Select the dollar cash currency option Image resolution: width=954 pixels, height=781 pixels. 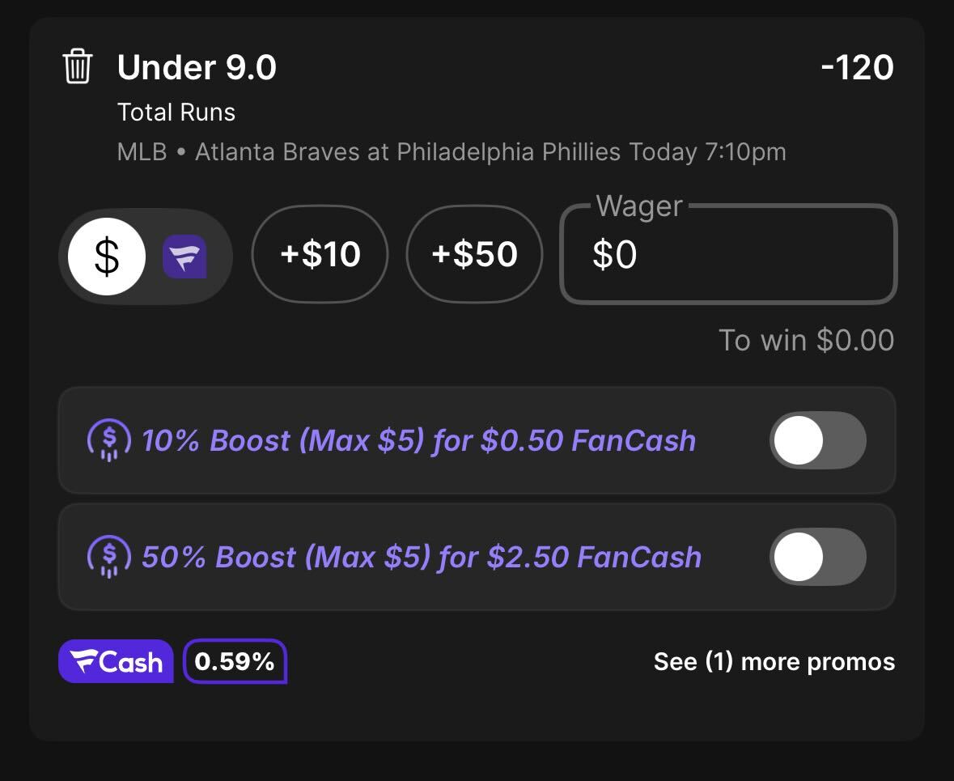[107, 257]
